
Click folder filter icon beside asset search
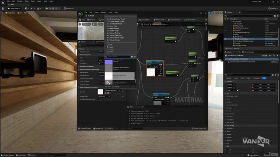pos(132,57)
